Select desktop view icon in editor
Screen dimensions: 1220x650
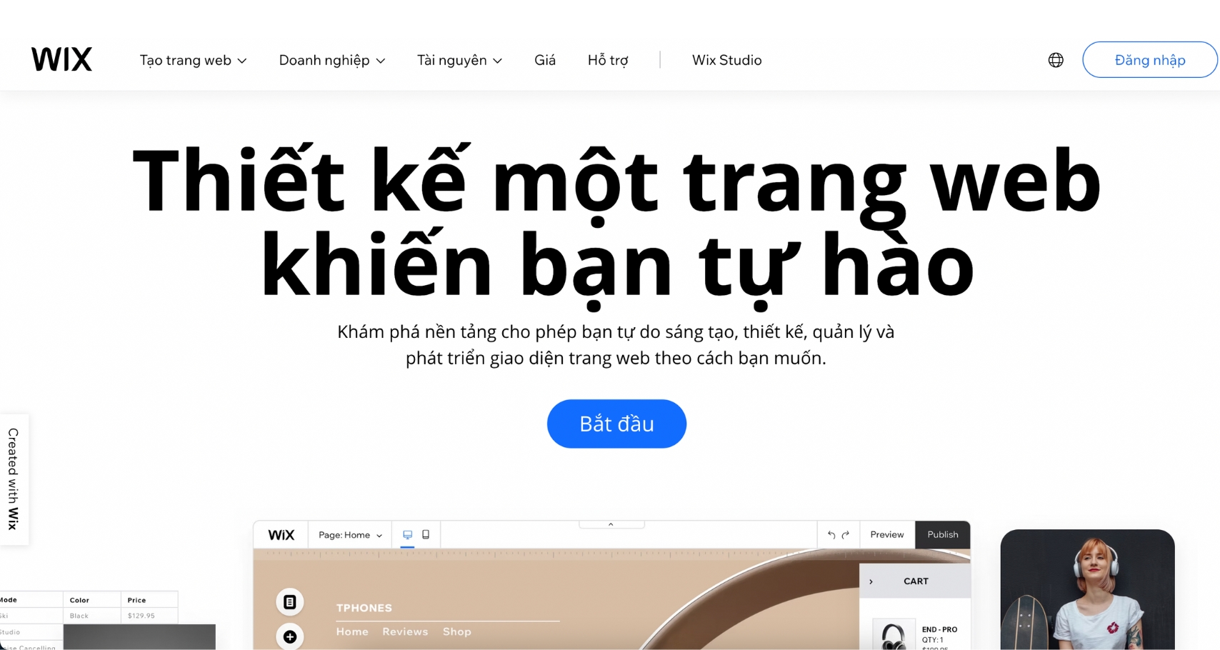[x=407, y=534]
